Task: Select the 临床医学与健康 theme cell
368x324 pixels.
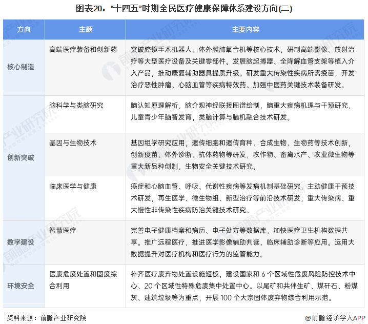Action: pos(86,198)
